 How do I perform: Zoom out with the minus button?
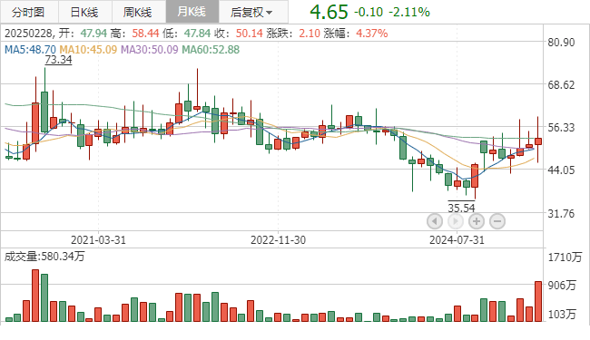(x=497, y=221)
